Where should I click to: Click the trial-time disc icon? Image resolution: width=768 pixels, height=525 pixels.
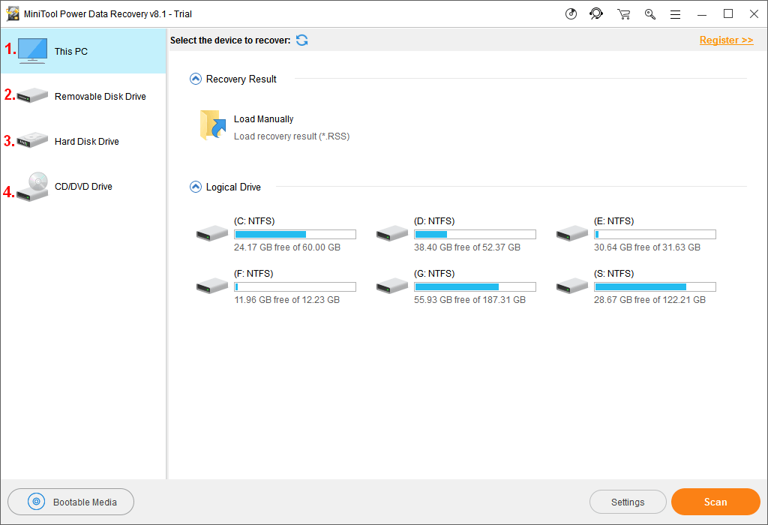click(x=570, y=13)
